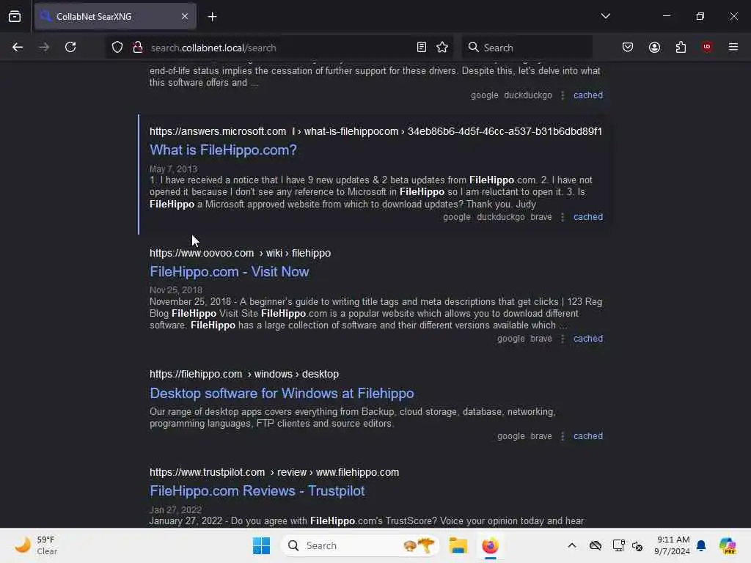Open File Explorer from the taskbar
Screen dimensions: 751x563
click(x=458, y=545)
